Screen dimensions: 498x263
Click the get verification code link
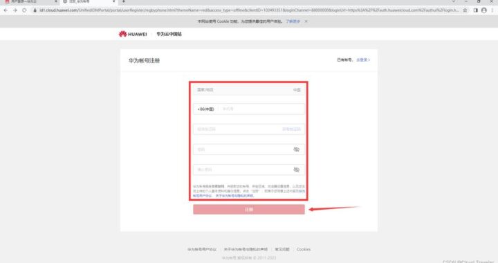click(x=291, y=129)
